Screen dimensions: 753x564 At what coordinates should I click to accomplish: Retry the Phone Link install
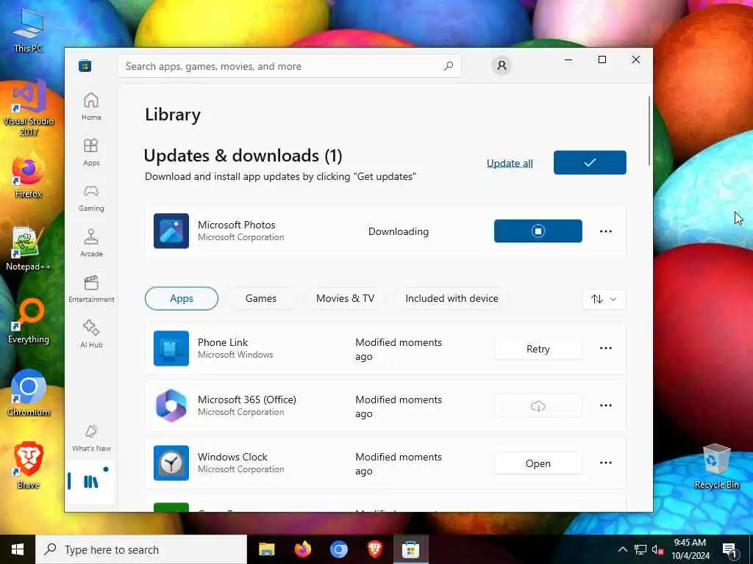click(x=538, y=349)
